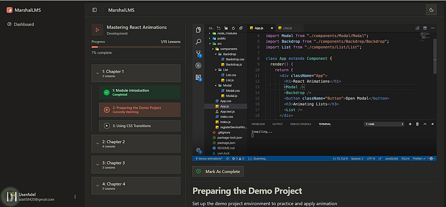Open user menu three-dot icon
Image resolution: width=446 pixels, height=207 pixels.
tap(75, 197)
